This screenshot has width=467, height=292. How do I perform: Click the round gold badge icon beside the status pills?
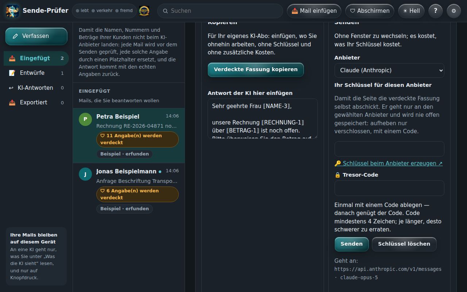point(144,11)
